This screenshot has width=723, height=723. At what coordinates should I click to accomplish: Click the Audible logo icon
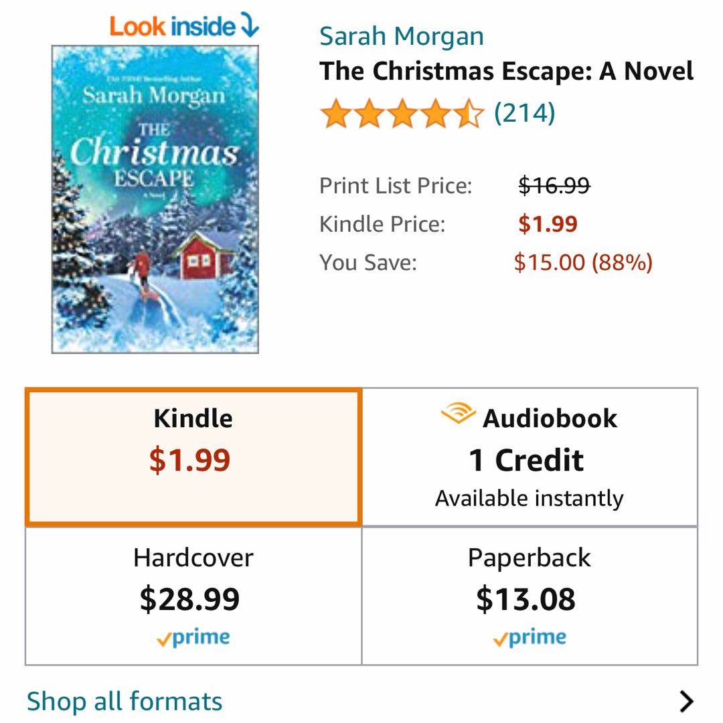[458, 415]
